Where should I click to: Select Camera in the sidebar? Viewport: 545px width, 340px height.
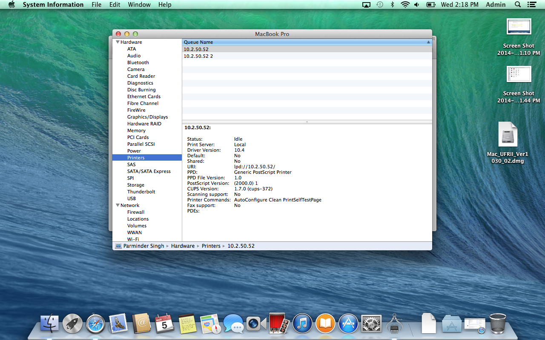tap(136, 69)
